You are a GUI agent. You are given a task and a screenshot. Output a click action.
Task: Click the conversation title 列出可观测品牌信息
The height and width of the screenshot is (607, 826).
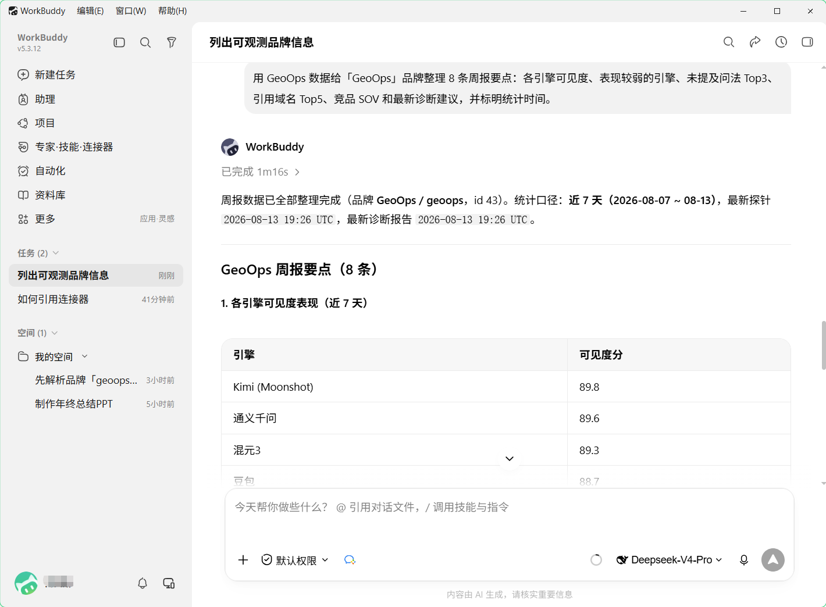(262, 42)
